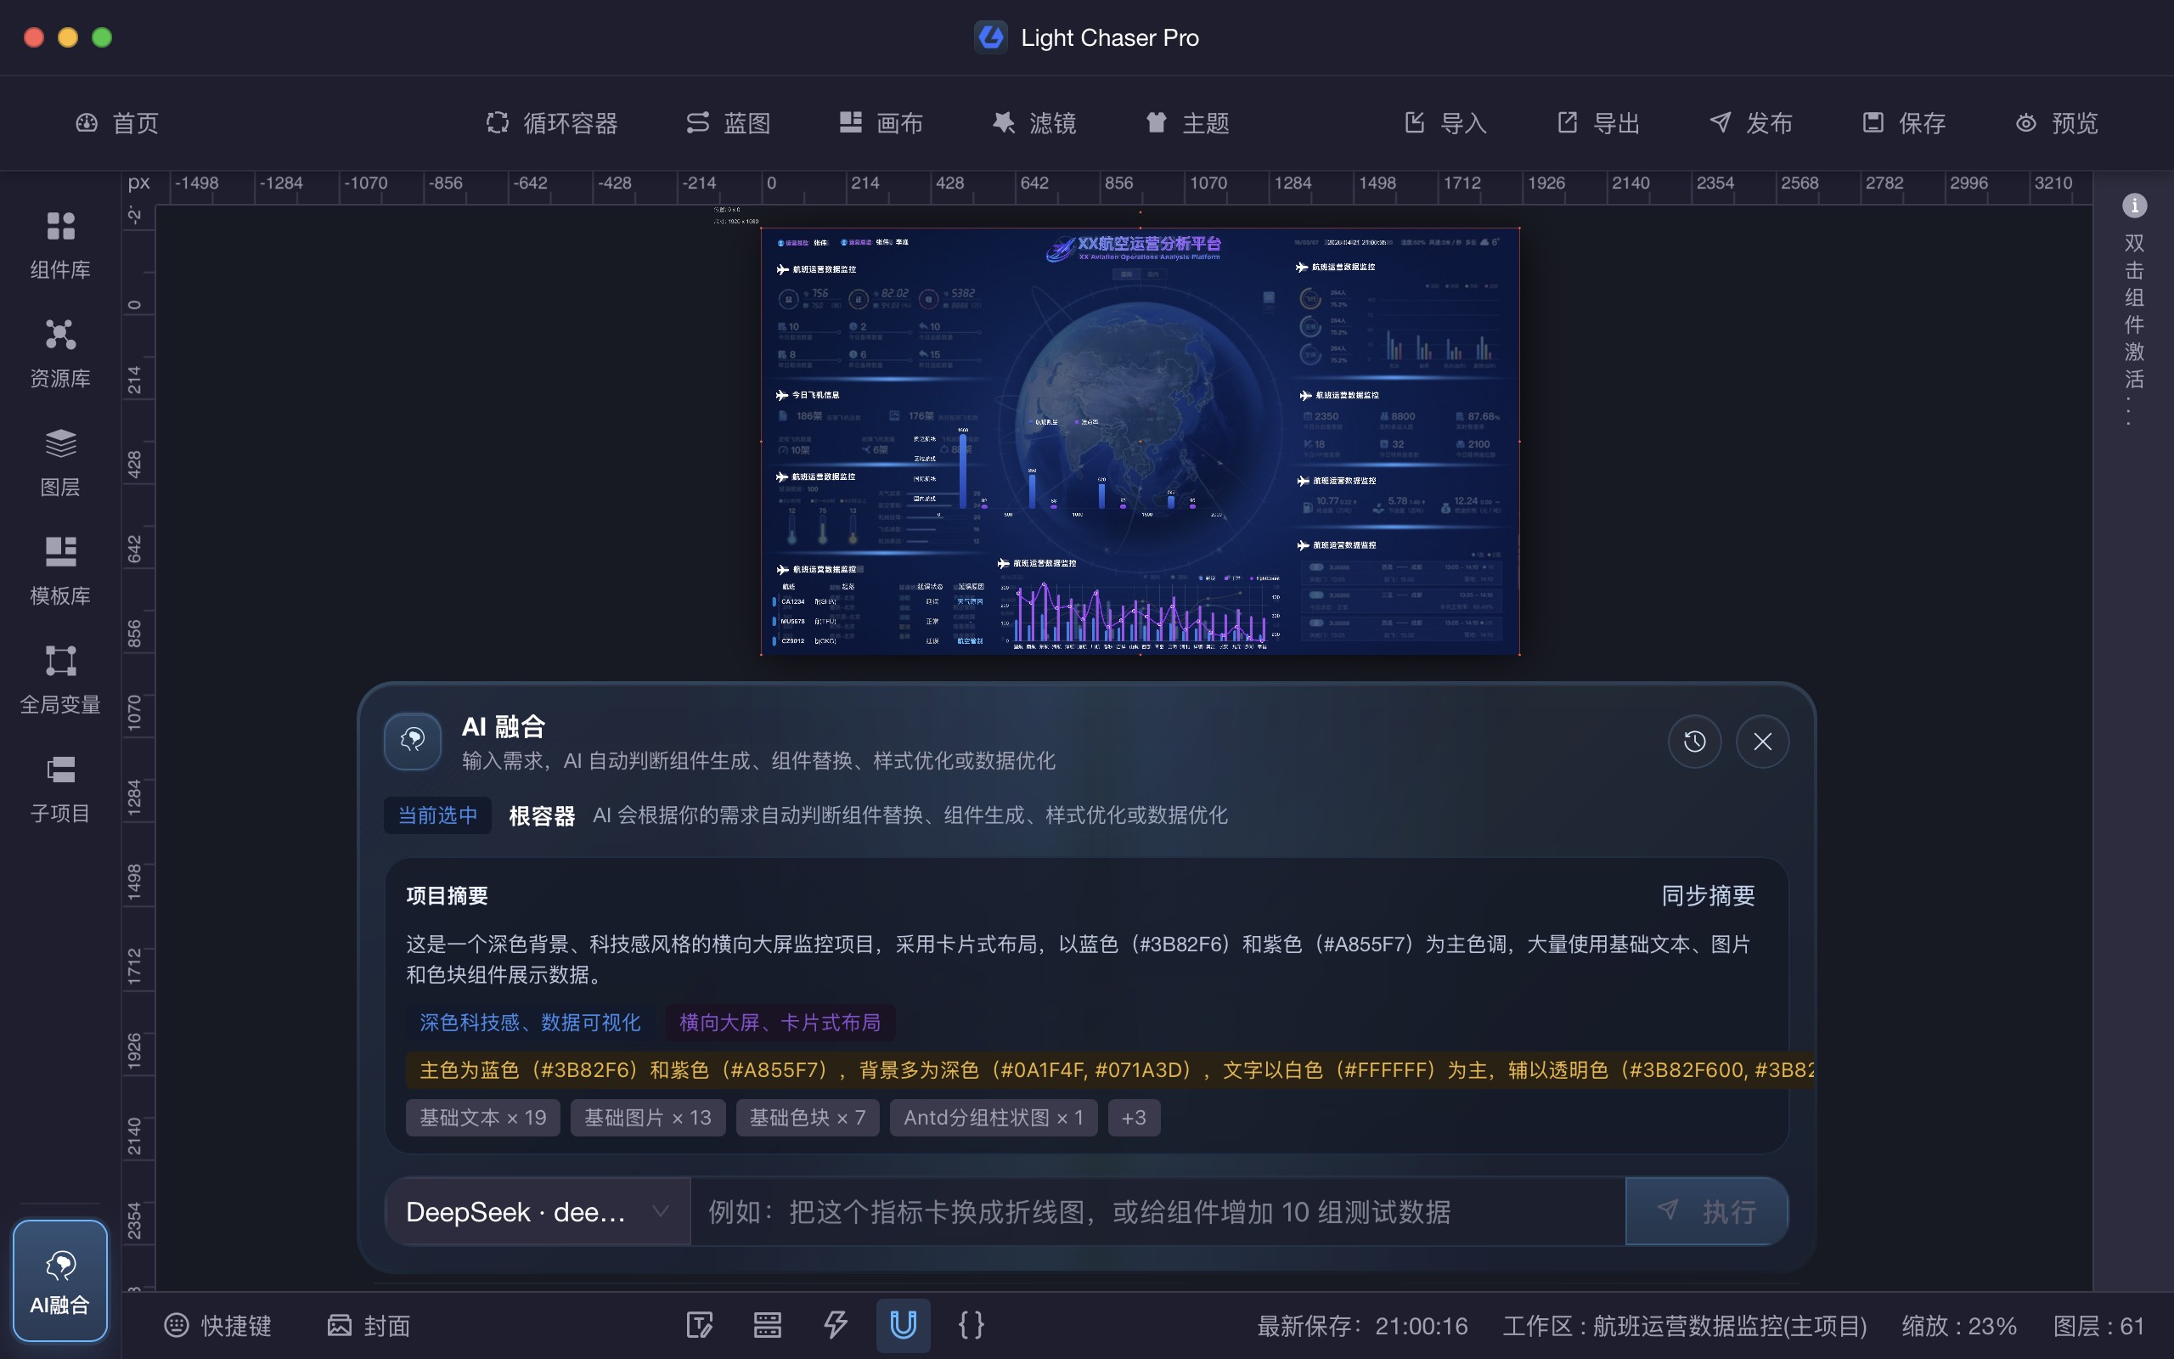Click the 保存 save button
The image size is (2174, 1359).
(x=1904, y=123)
